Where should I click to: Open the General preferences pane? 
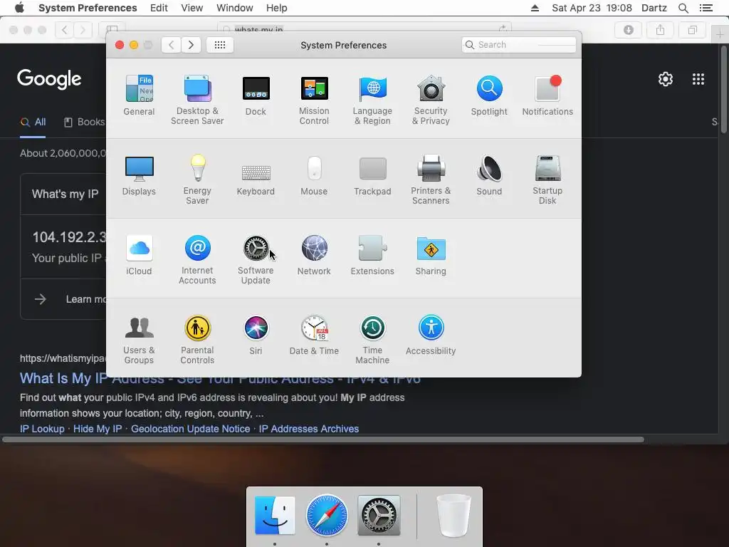pyautogui.click(x=139, y=95)
